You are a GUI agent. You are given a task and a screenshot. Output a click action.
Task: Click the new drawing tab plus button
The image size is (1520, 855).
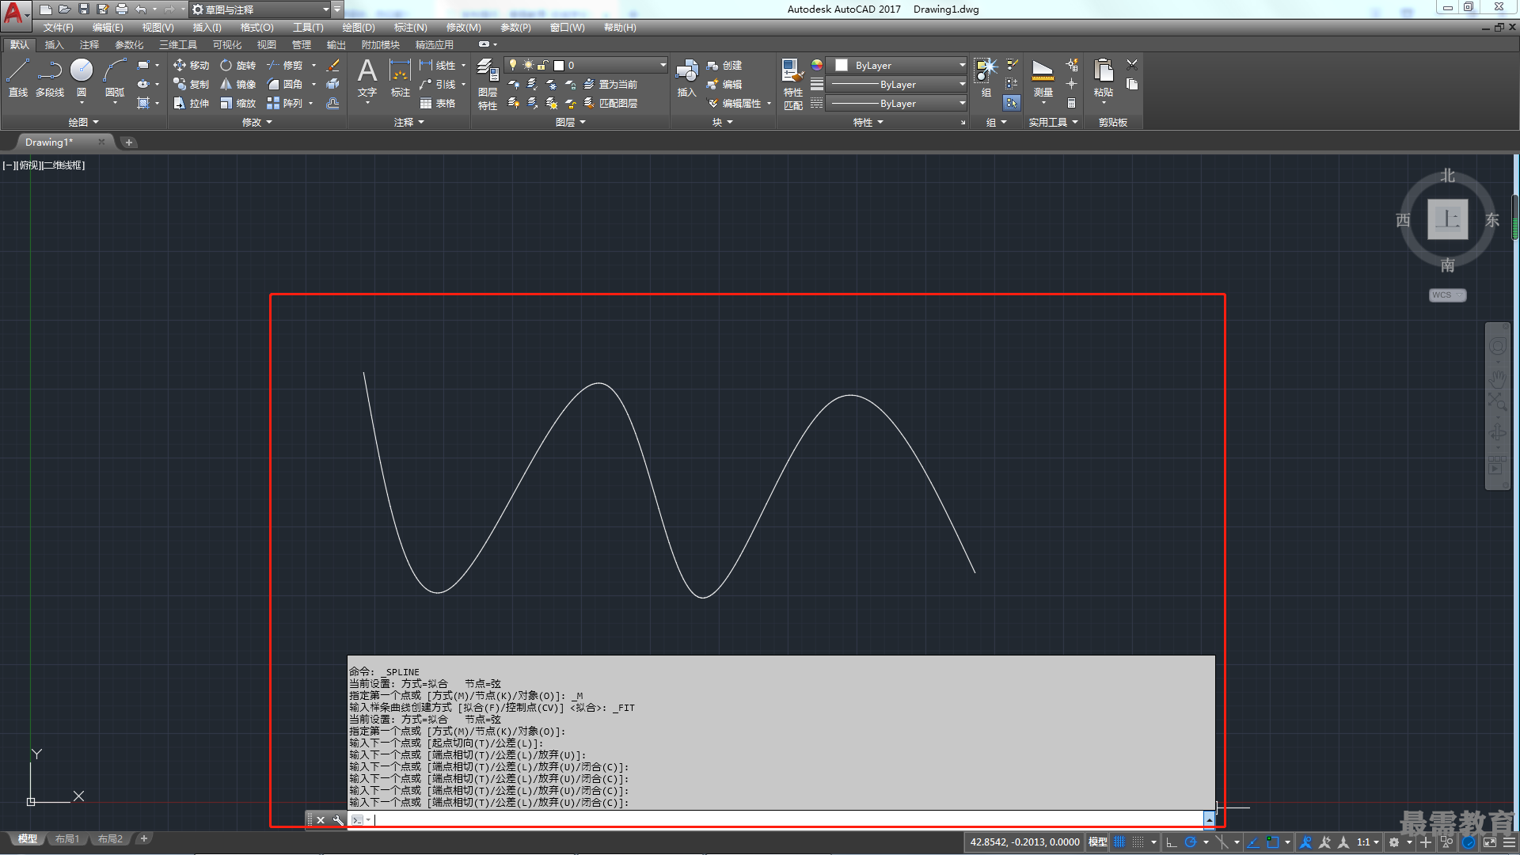click(129, 142)
